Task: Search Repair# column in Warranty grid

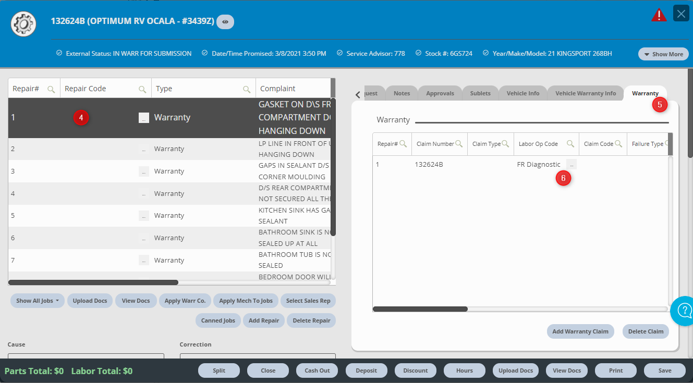Action: (x=403, y=144)
